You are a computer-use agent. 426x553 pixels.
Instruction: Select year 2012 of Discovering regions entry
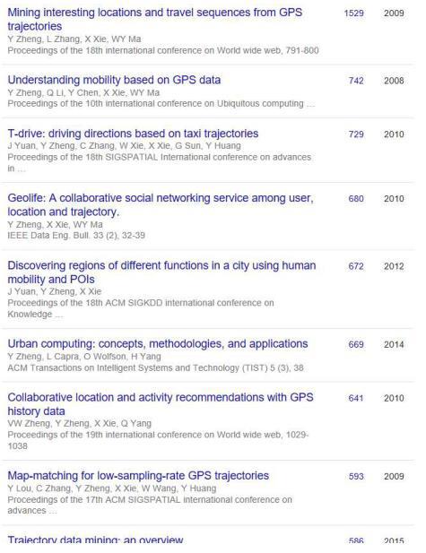click(x=394, y=266)
